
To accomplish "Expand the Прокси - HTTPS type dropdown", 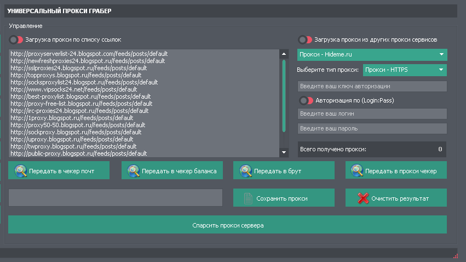I will [405, 70].
